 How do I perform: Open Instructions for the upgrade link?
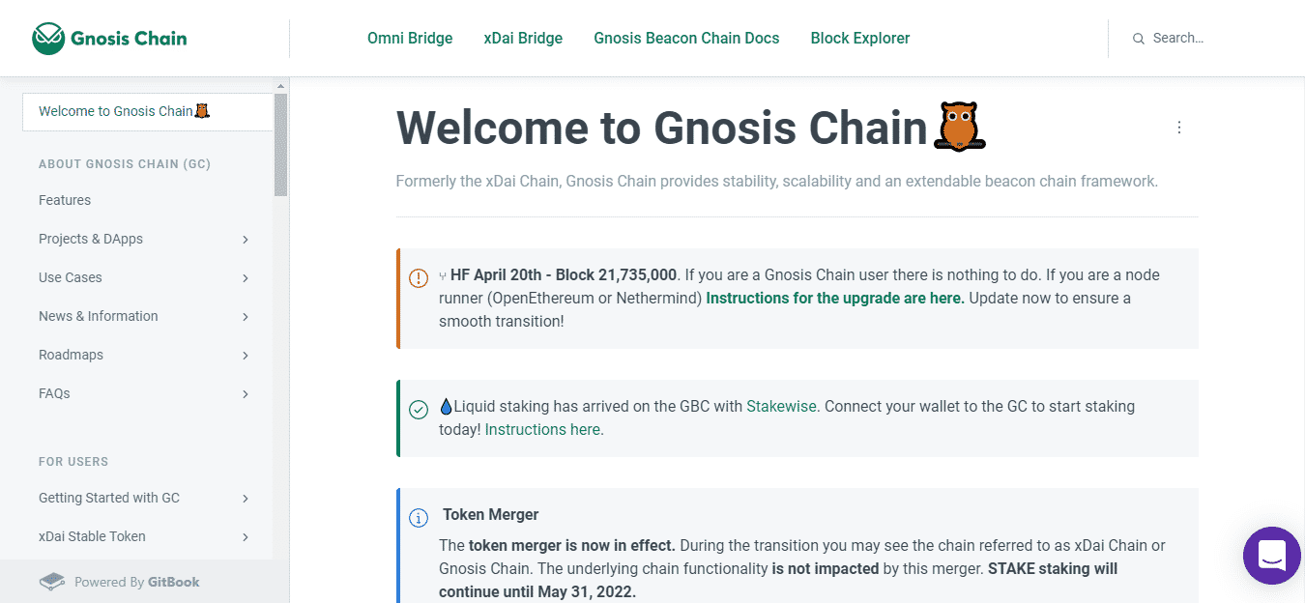click(x=835, y=298)
